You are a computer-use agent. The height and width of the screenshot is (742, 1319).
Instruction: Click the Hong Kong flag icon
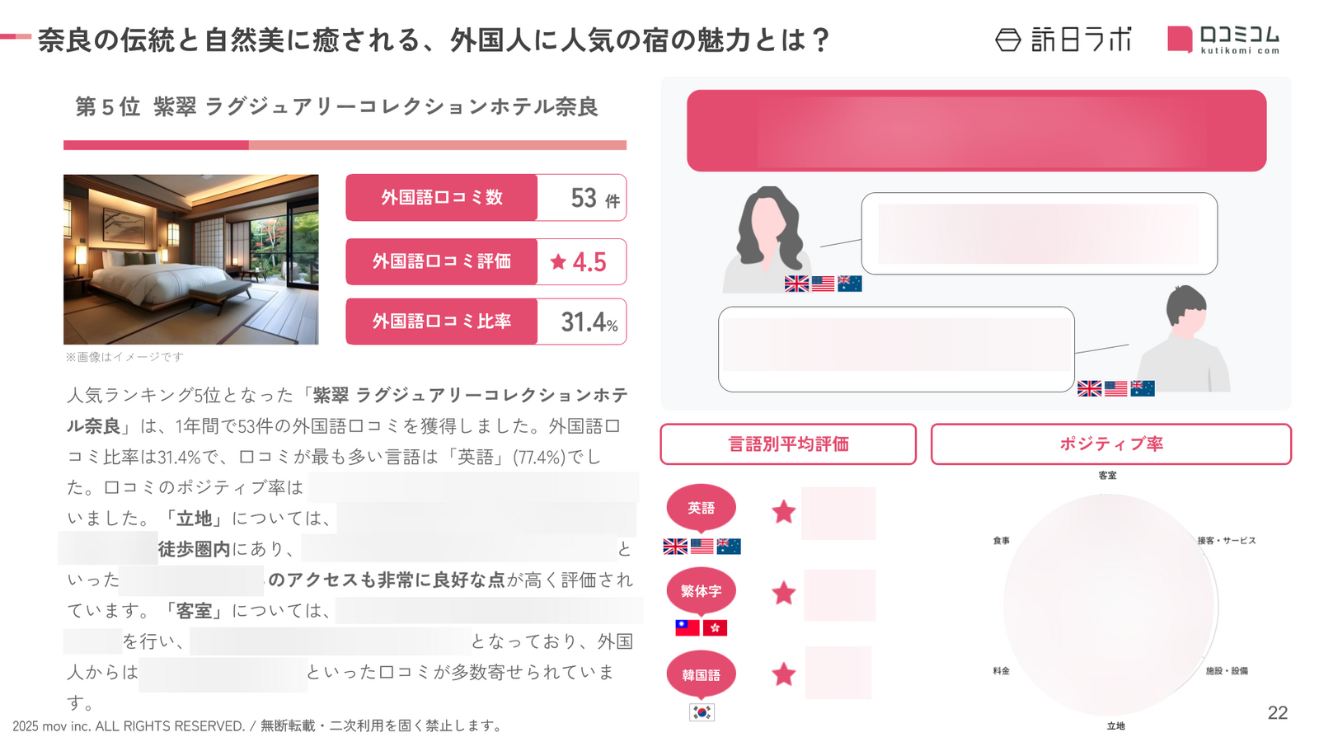tap(715, 628)
